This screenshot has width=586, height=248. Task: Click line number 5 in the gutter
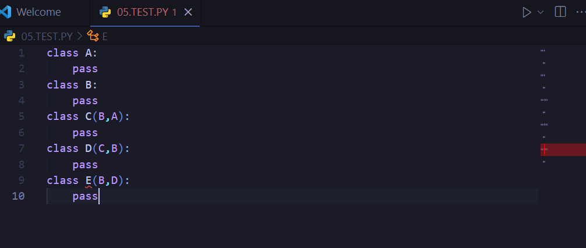click(x=22, y=116)
